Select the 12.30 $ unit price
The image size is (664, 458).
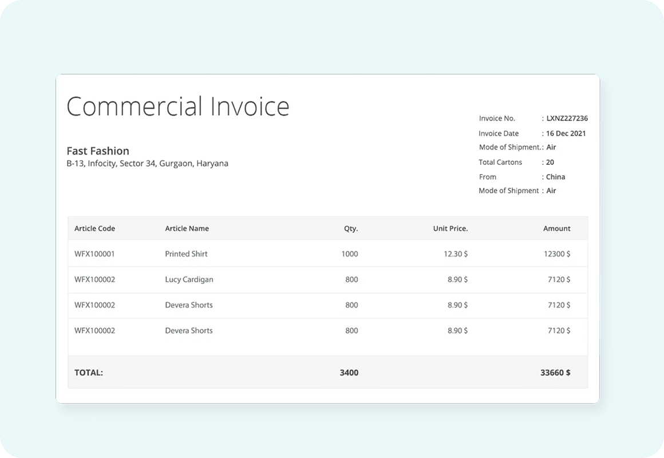[456, 254]
